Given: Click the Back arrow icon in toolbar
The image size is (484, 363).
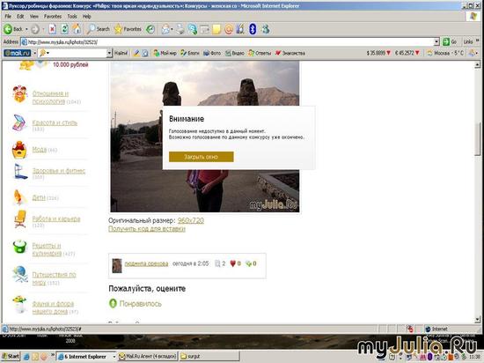Looking at the screenshot, I should click(x=8, y=29).
